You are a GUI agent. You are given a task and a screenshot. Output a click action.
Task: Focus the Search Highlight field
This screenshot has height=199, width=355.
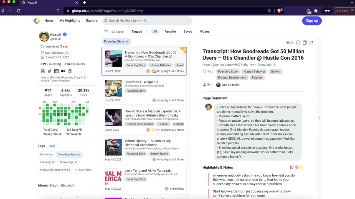(147, 21)
